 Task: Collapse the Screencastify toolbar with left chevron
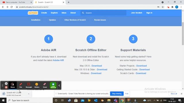59,86
